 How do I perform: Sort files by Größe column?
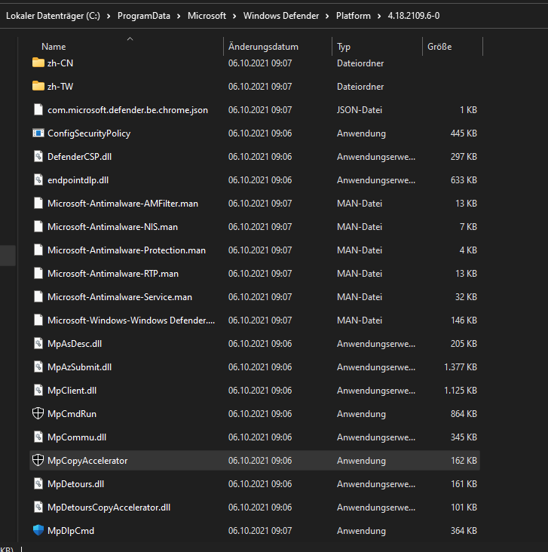(439, 47)
